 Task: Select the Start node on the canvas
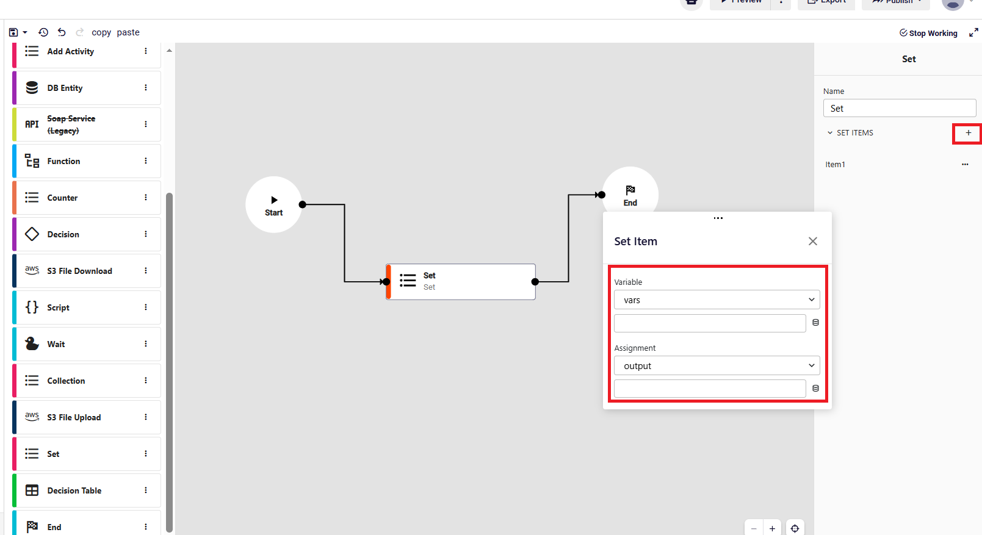tap(273, 205)
